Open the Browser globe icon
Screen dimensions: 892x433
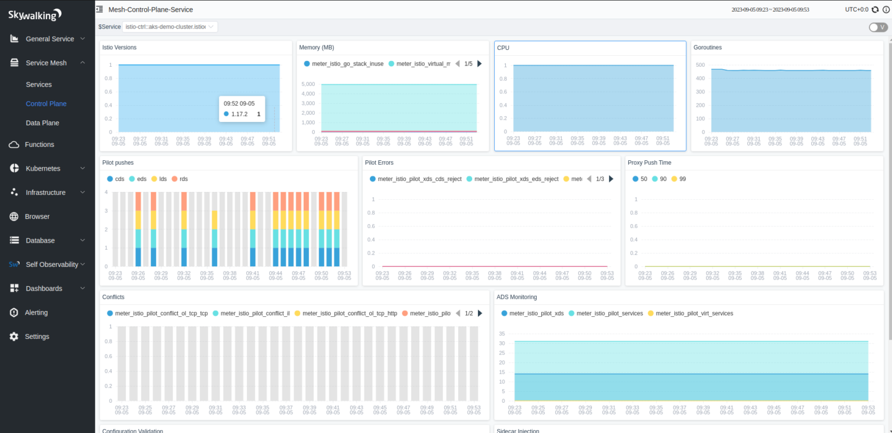13,216
